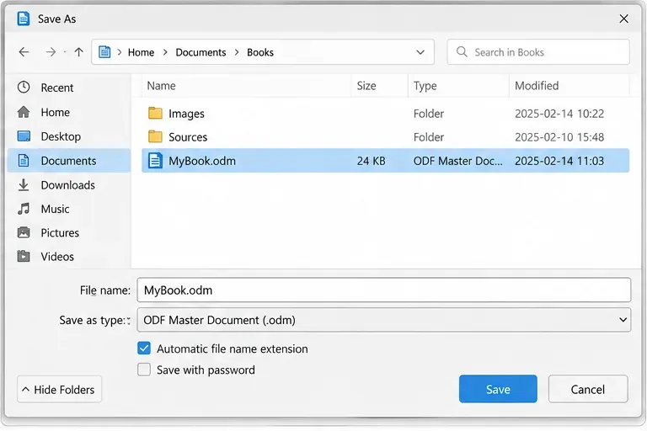Expand chevron before Documents in path
Viewport: 647px width, 431px height.
click(165, 52)
